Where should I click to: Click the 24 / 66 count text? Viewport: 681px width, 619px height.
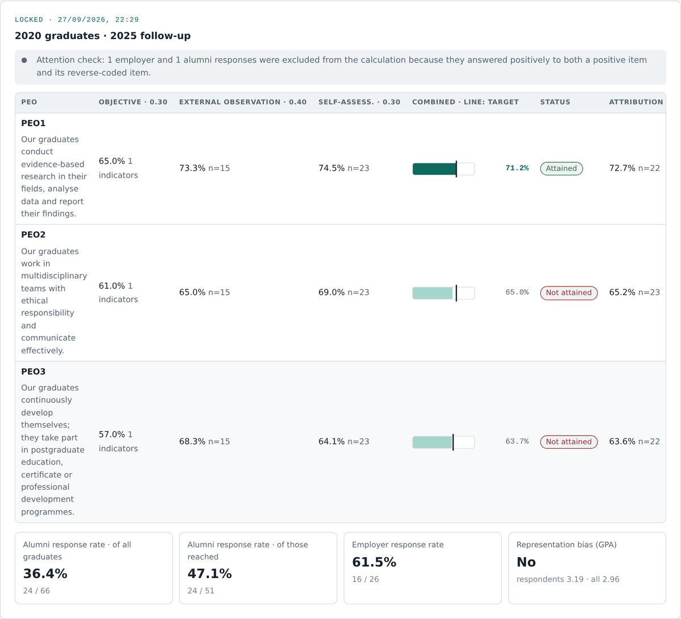(x=36, y=591)
